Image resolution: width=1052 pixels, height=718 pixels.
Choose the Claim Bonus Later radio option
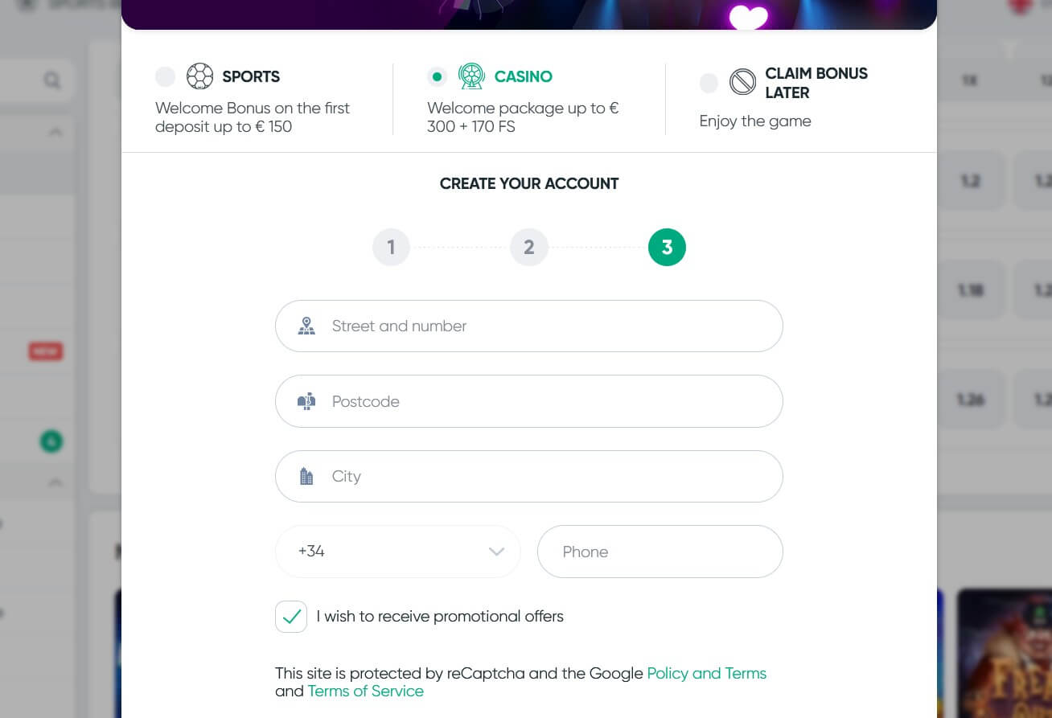(x=709, y=83)
